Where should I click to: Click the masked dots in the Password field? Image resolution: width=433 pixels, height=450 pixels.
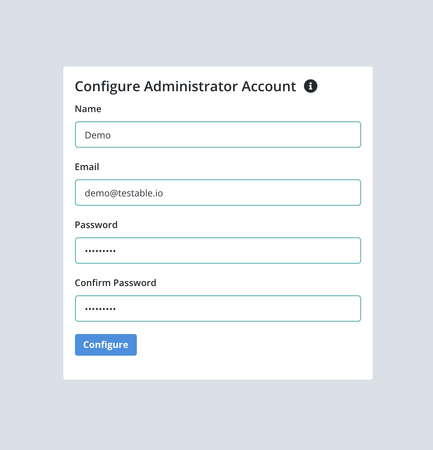tap(100, 251)
